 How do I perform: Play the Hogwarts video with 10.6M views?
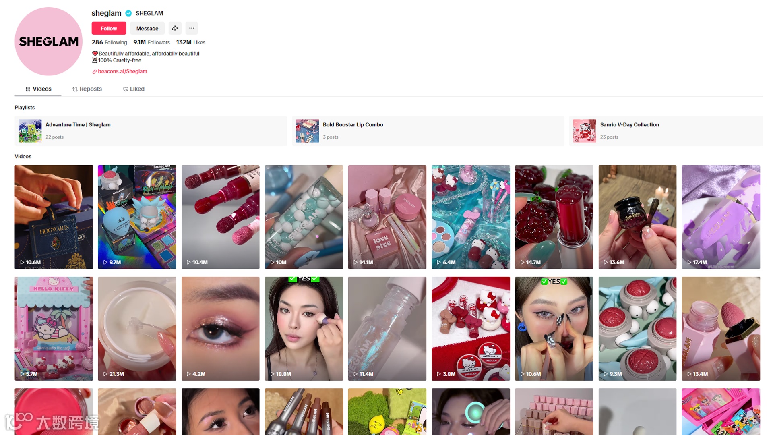[x=54, y=217]
